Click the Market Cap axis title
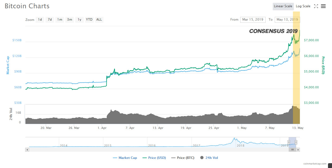The width and height of the screenshot is (332, 168). coord(8,65)
